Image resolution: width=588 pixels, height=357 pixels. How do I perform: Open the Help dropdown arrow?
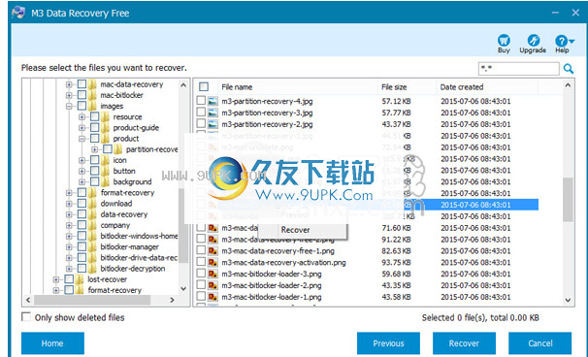[x=572, y=41]
